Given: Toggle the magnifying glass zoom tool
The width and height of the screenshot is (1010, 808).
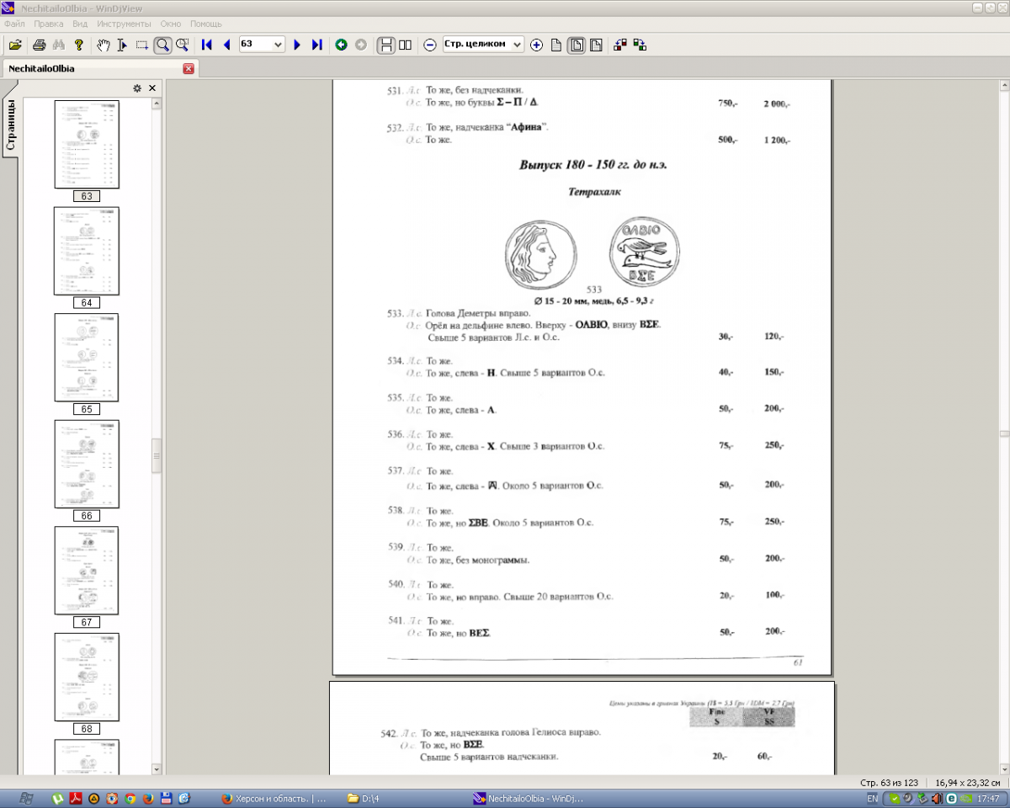Looking at the screenshot, I should point(162,45).
